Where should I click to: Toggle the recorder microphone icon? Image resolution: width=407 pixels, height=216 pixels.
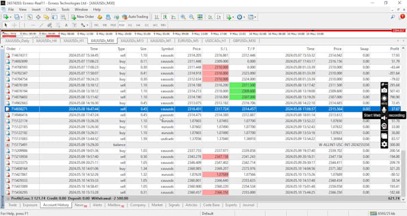click(x=384, y=109)
